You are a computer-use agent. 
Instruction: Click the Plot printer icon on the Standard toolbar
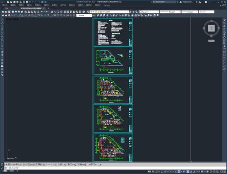tap(13, 12)
